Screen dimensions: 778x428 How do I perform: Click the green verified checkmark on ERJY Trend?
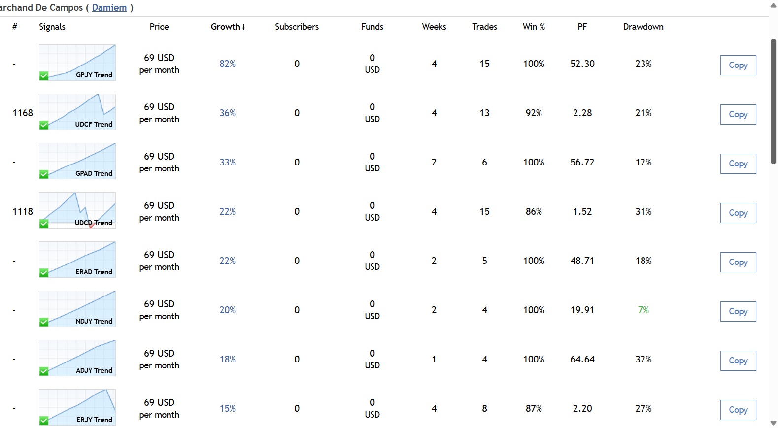(44, 421)
